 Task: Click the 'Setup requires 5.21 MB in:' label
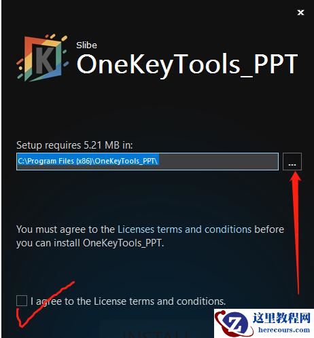pos(74,145)
